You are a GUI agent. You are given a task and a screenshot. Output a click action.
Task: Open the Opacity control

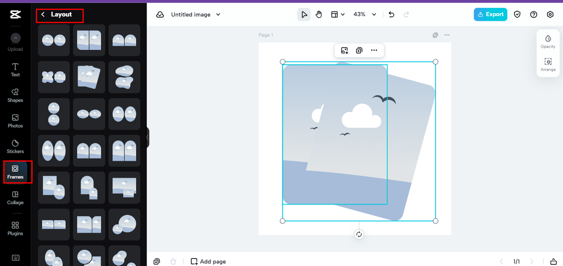point(548,41)
